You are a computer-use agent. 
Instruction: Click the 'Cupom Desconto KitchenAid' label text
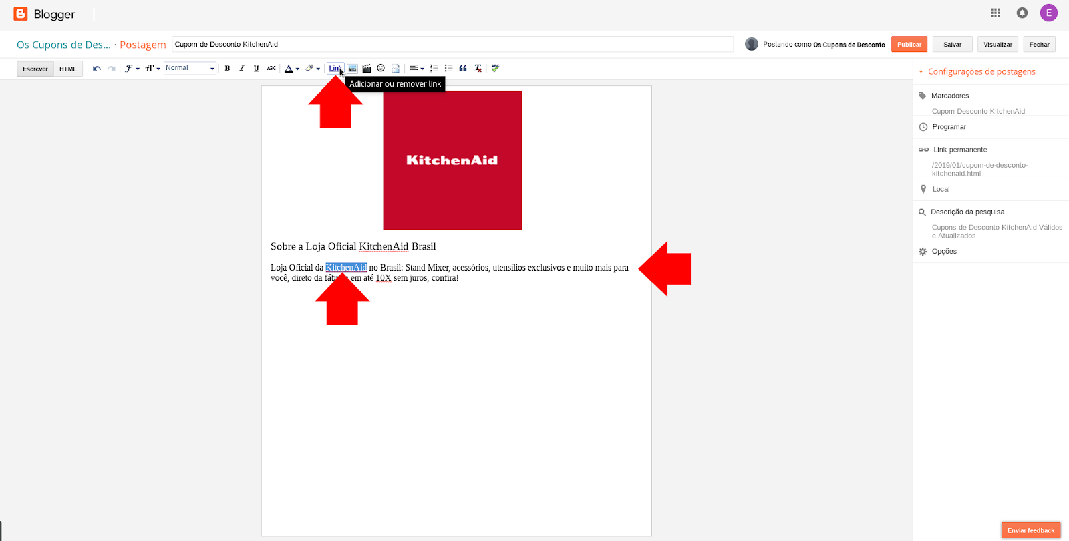click(978, 112)
